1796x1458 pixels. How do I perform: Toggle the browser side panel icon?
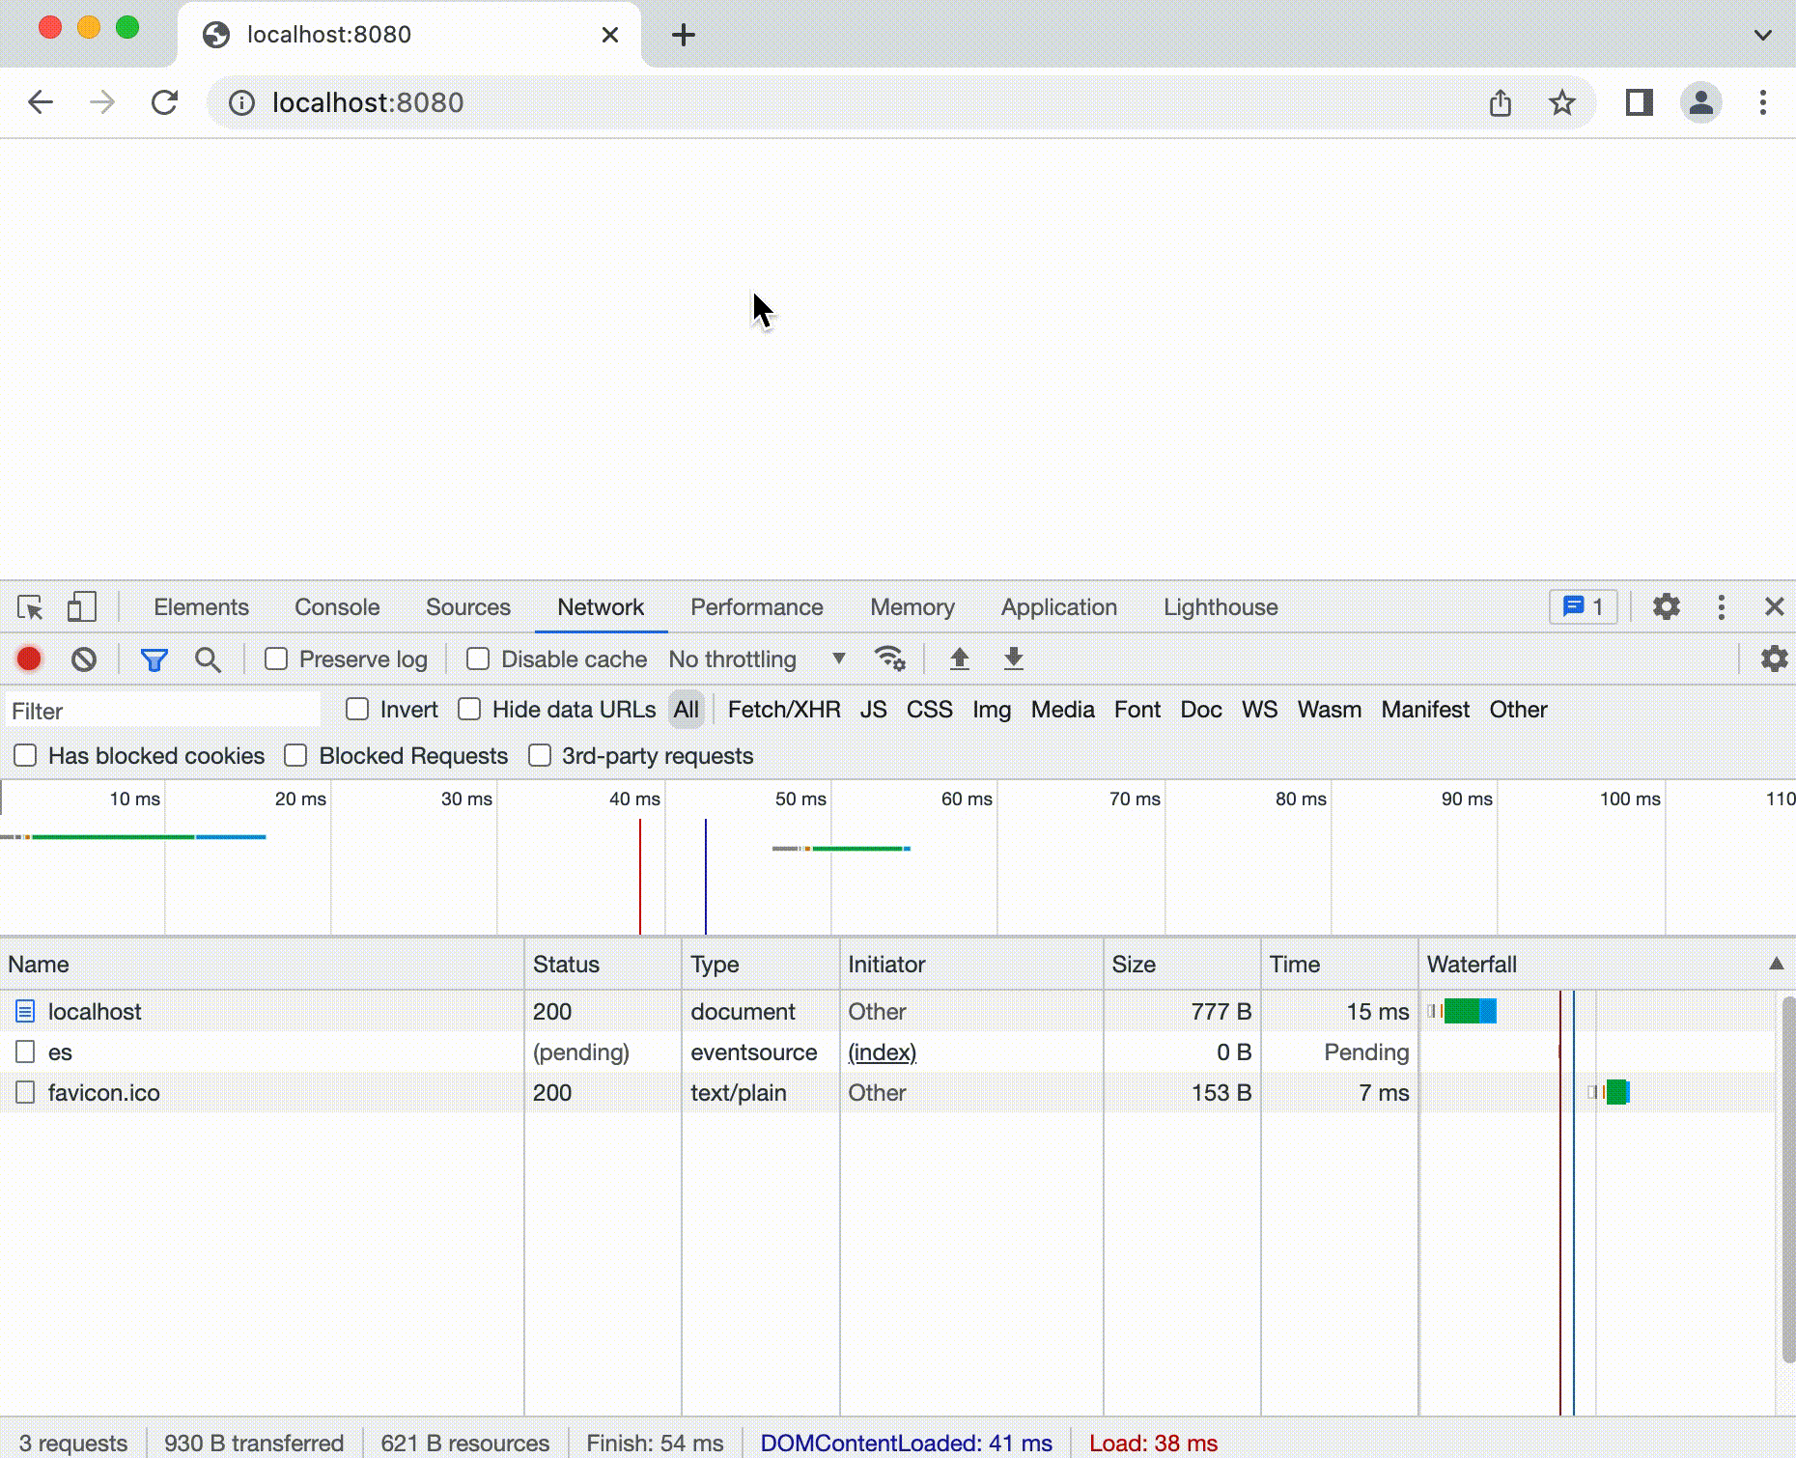click(x=1640, y=102)
